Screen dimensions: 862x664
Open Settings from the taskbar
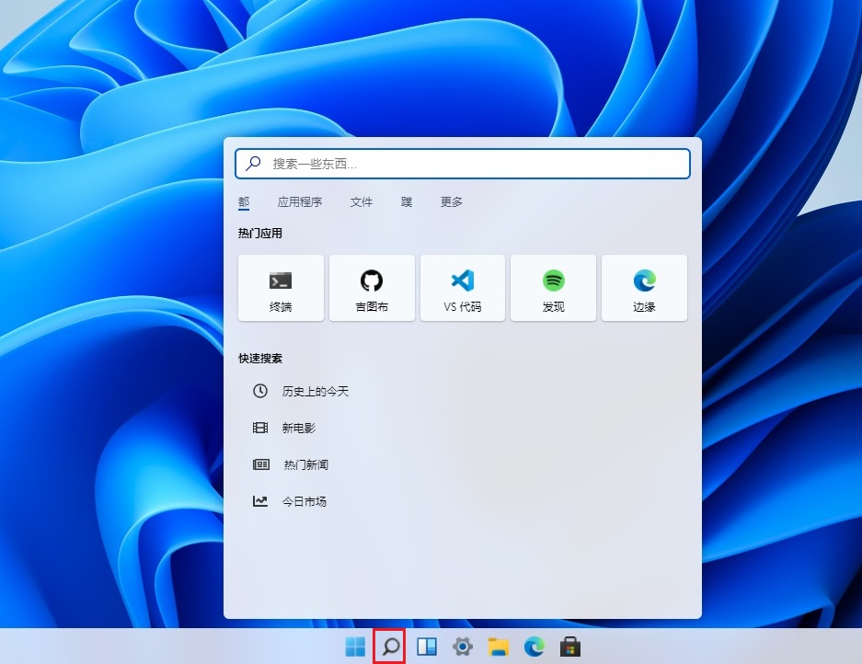point(463,647)
